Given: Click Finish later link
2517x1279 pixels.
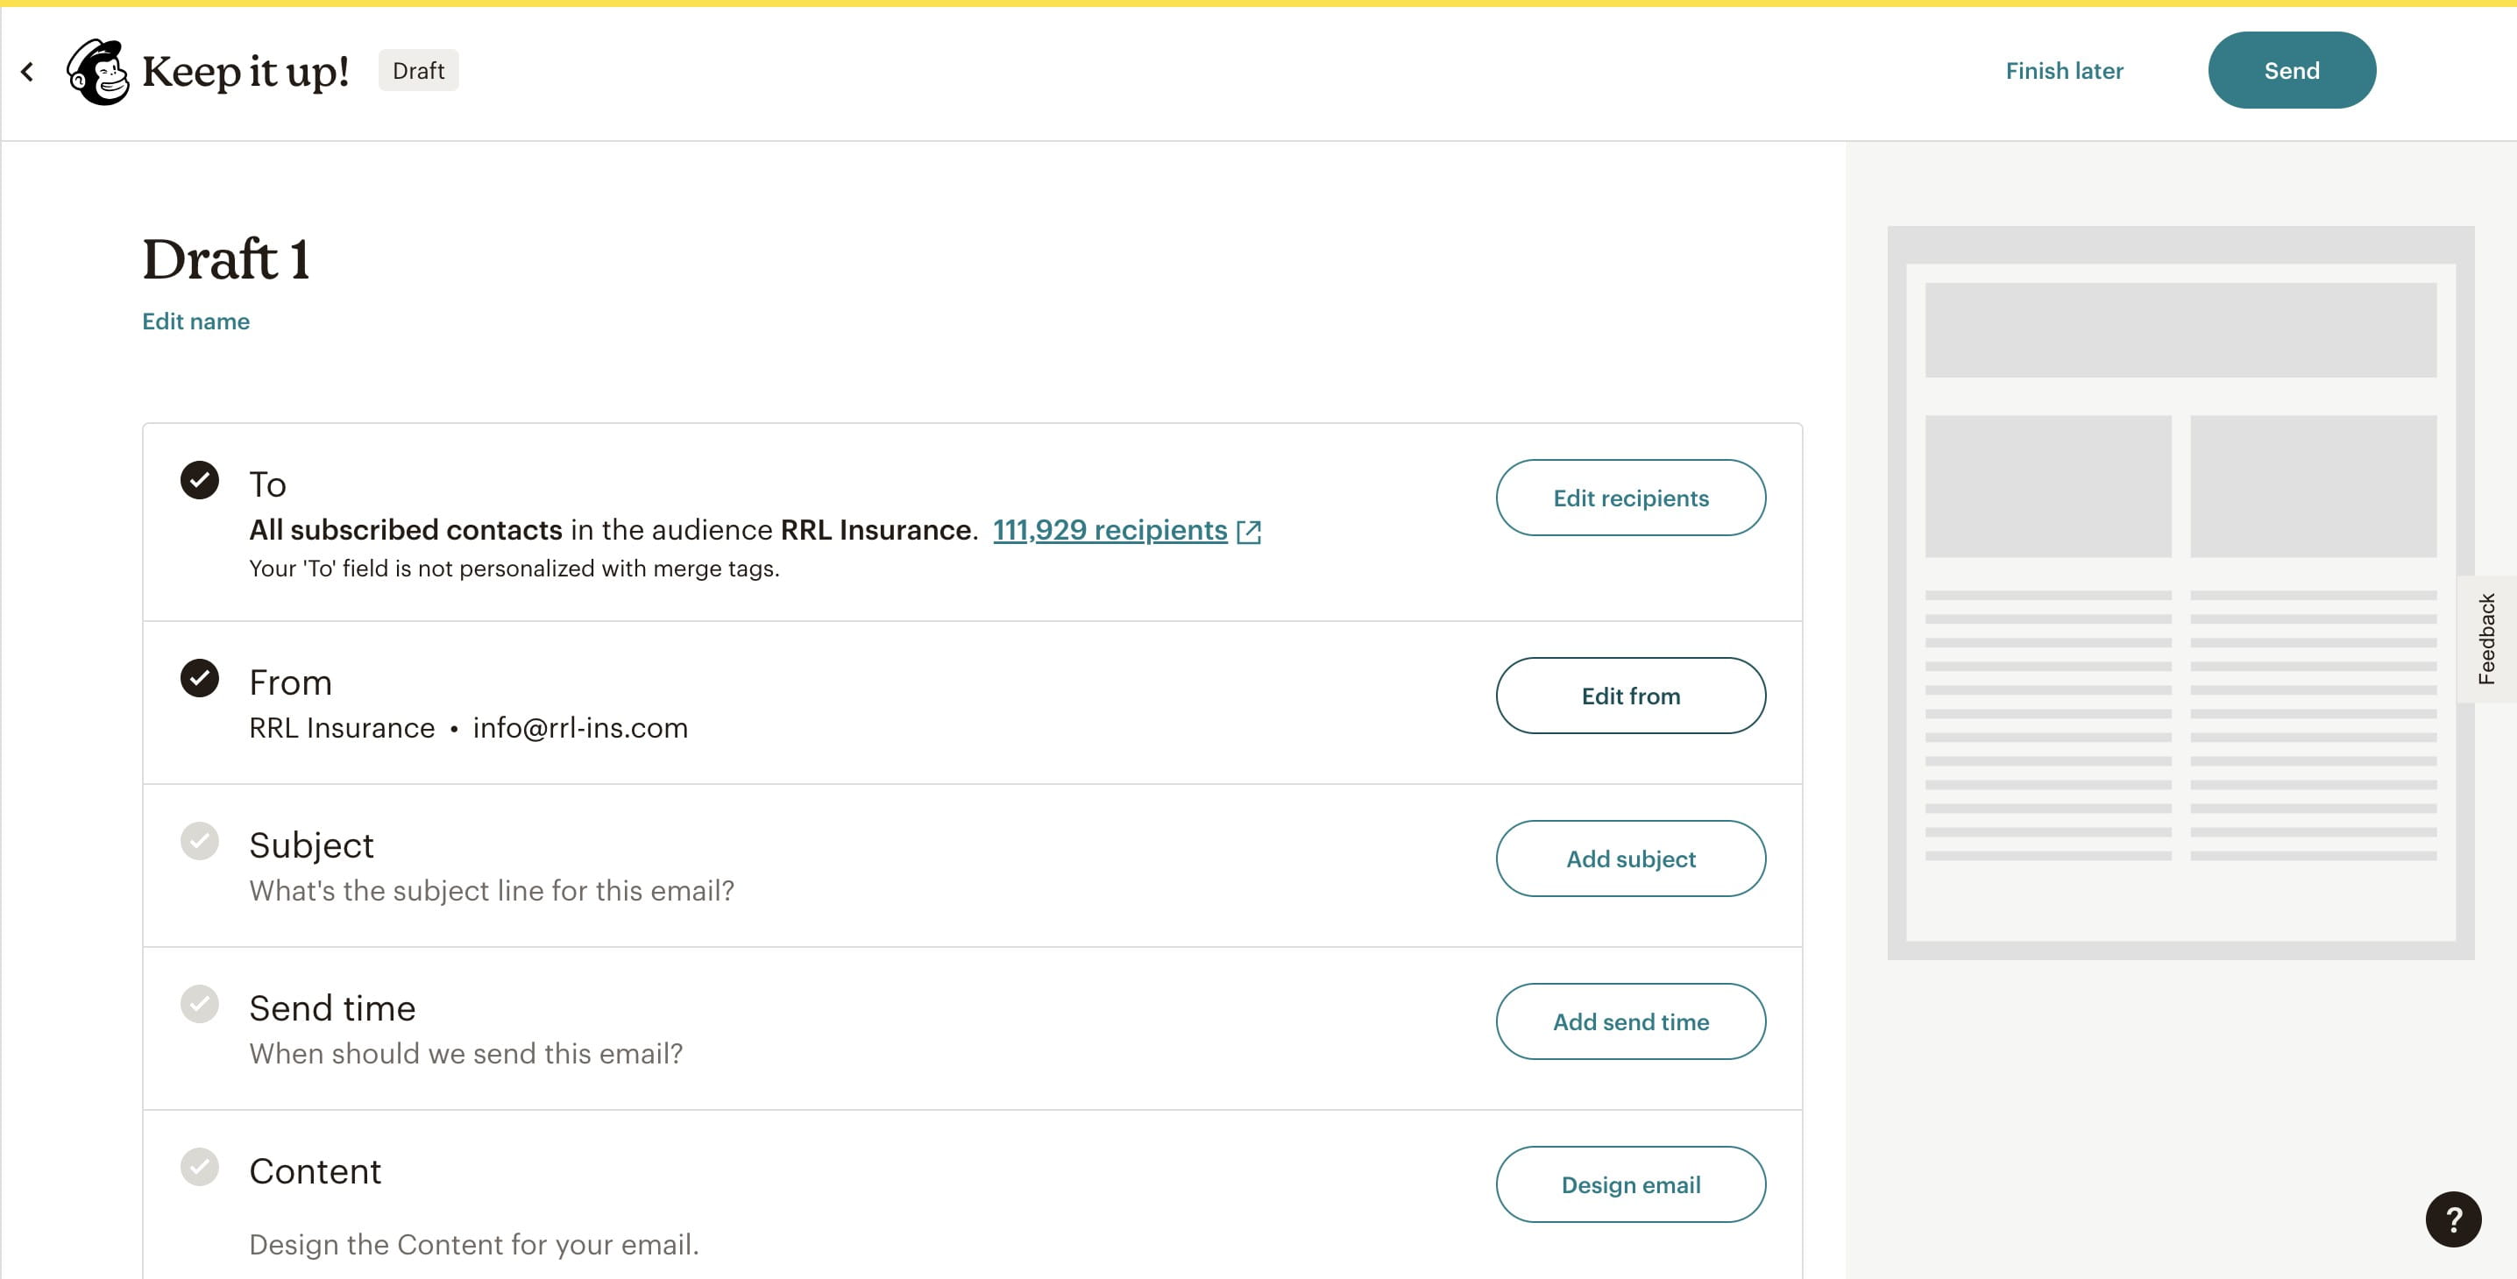Looking at the screenshot, I should coord(2064,70).
